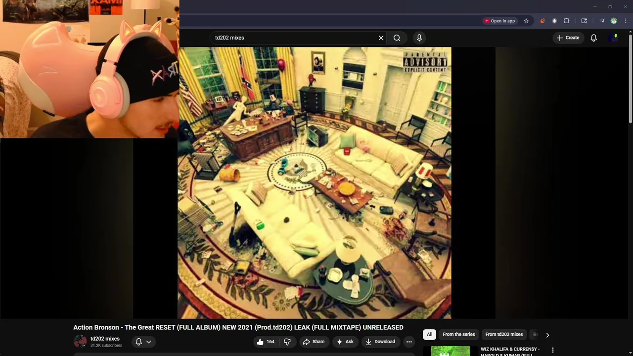This screenshot has height=356, width=633.
Task: Open the Extensions puzzle icon
Action: tap(567, 21)
